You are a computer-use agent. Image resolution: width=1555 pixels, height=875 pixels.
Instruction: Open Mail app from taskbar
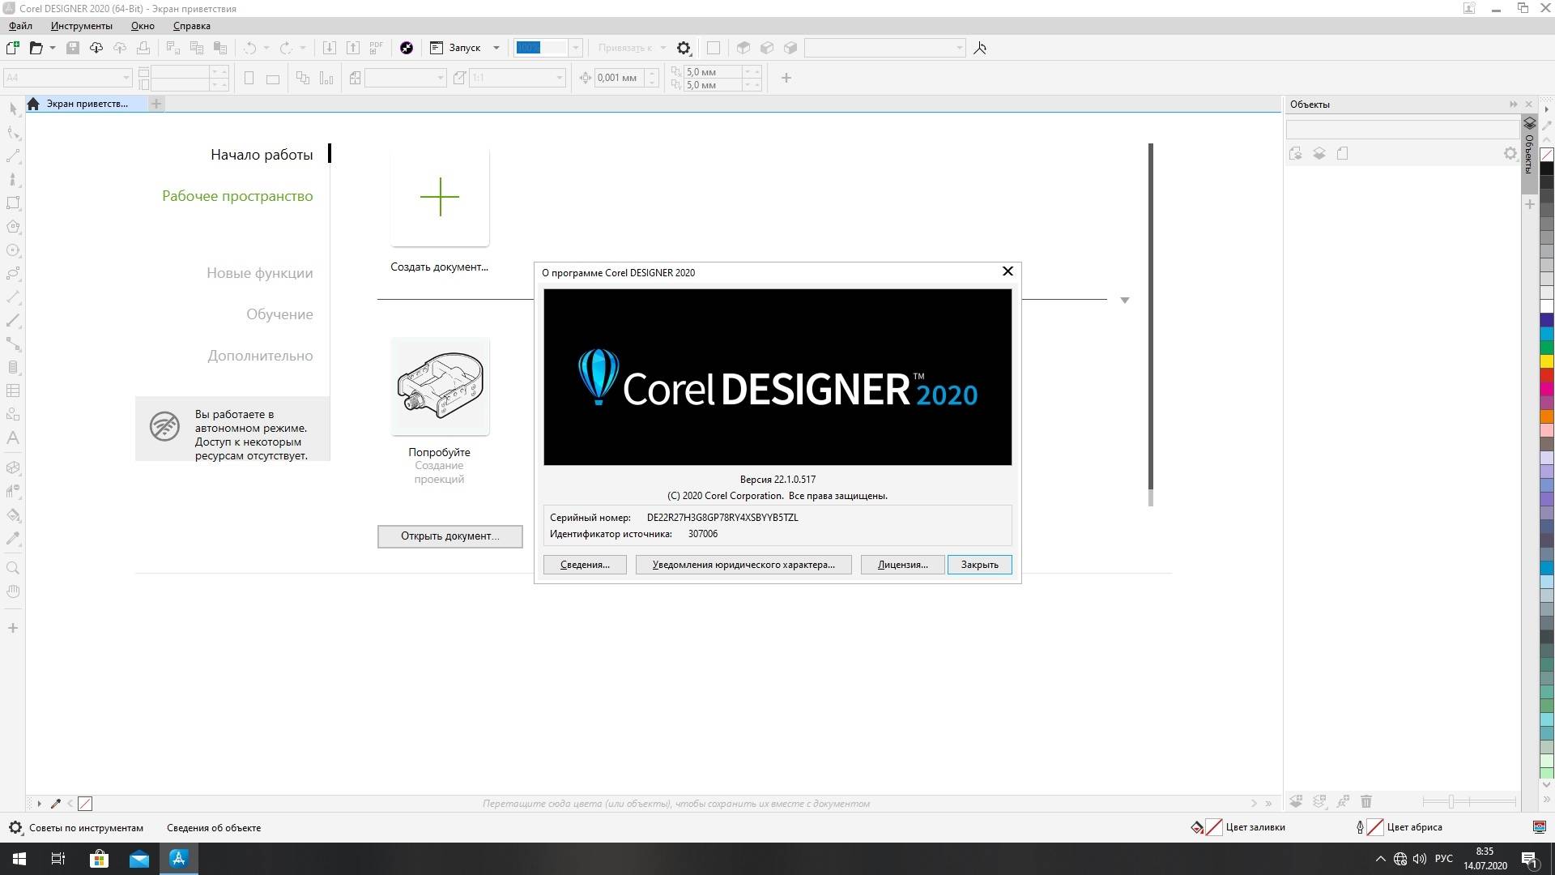(139, 859)
